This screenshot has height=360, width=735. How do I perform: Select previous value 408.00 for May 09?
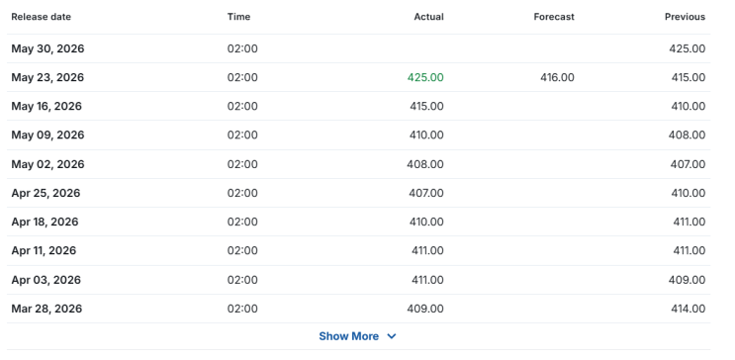pos(688,135)
